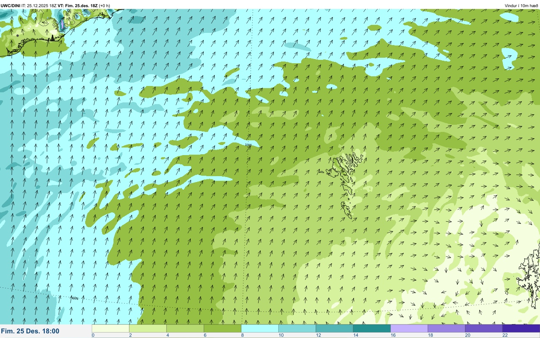Image resolution: width=540 pixels, height=338 pixels.
Task: Click the darkest purple legend swatch above 22
Action: click(x=521, y=328)
